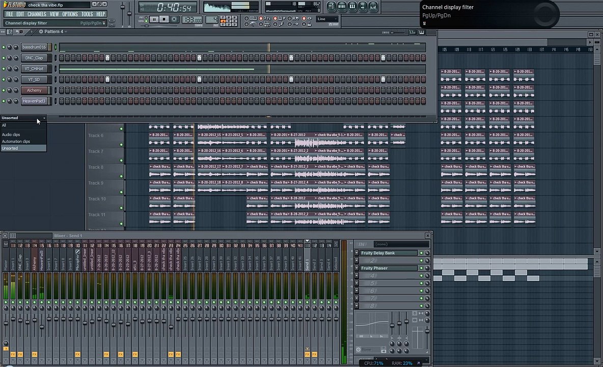This screenshot has height=367, width=603.
Task: Select 'Audio clips' in filter list
Action: pyautogui.click(x=23, y=135)
